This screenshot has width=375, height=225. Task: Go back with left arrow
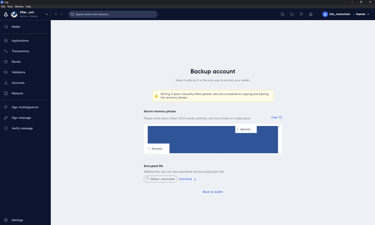[x=56, y=14]
